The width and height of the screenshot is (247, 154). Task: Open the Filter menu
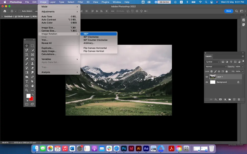pos(80,2)
